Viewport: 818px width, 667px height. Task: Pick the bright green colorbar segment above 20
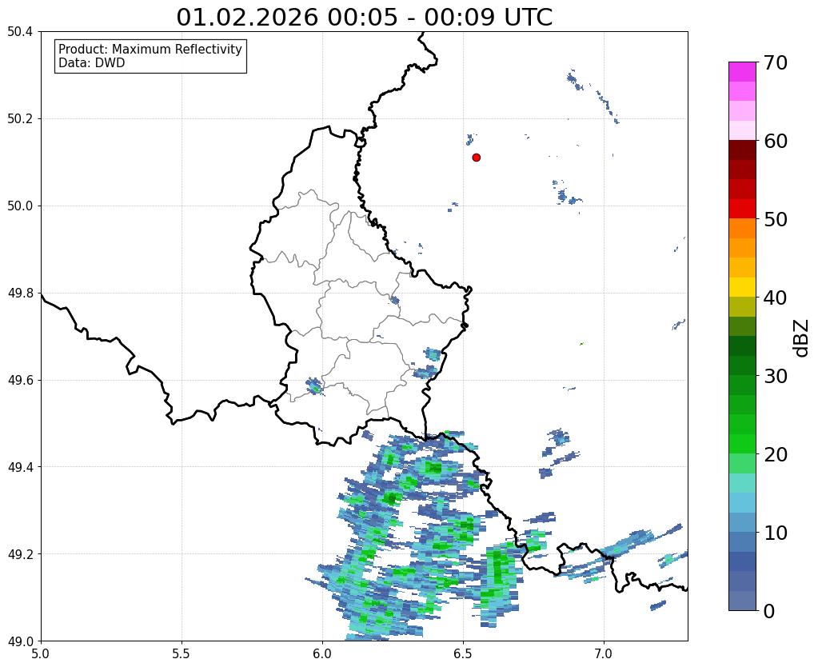742,444
